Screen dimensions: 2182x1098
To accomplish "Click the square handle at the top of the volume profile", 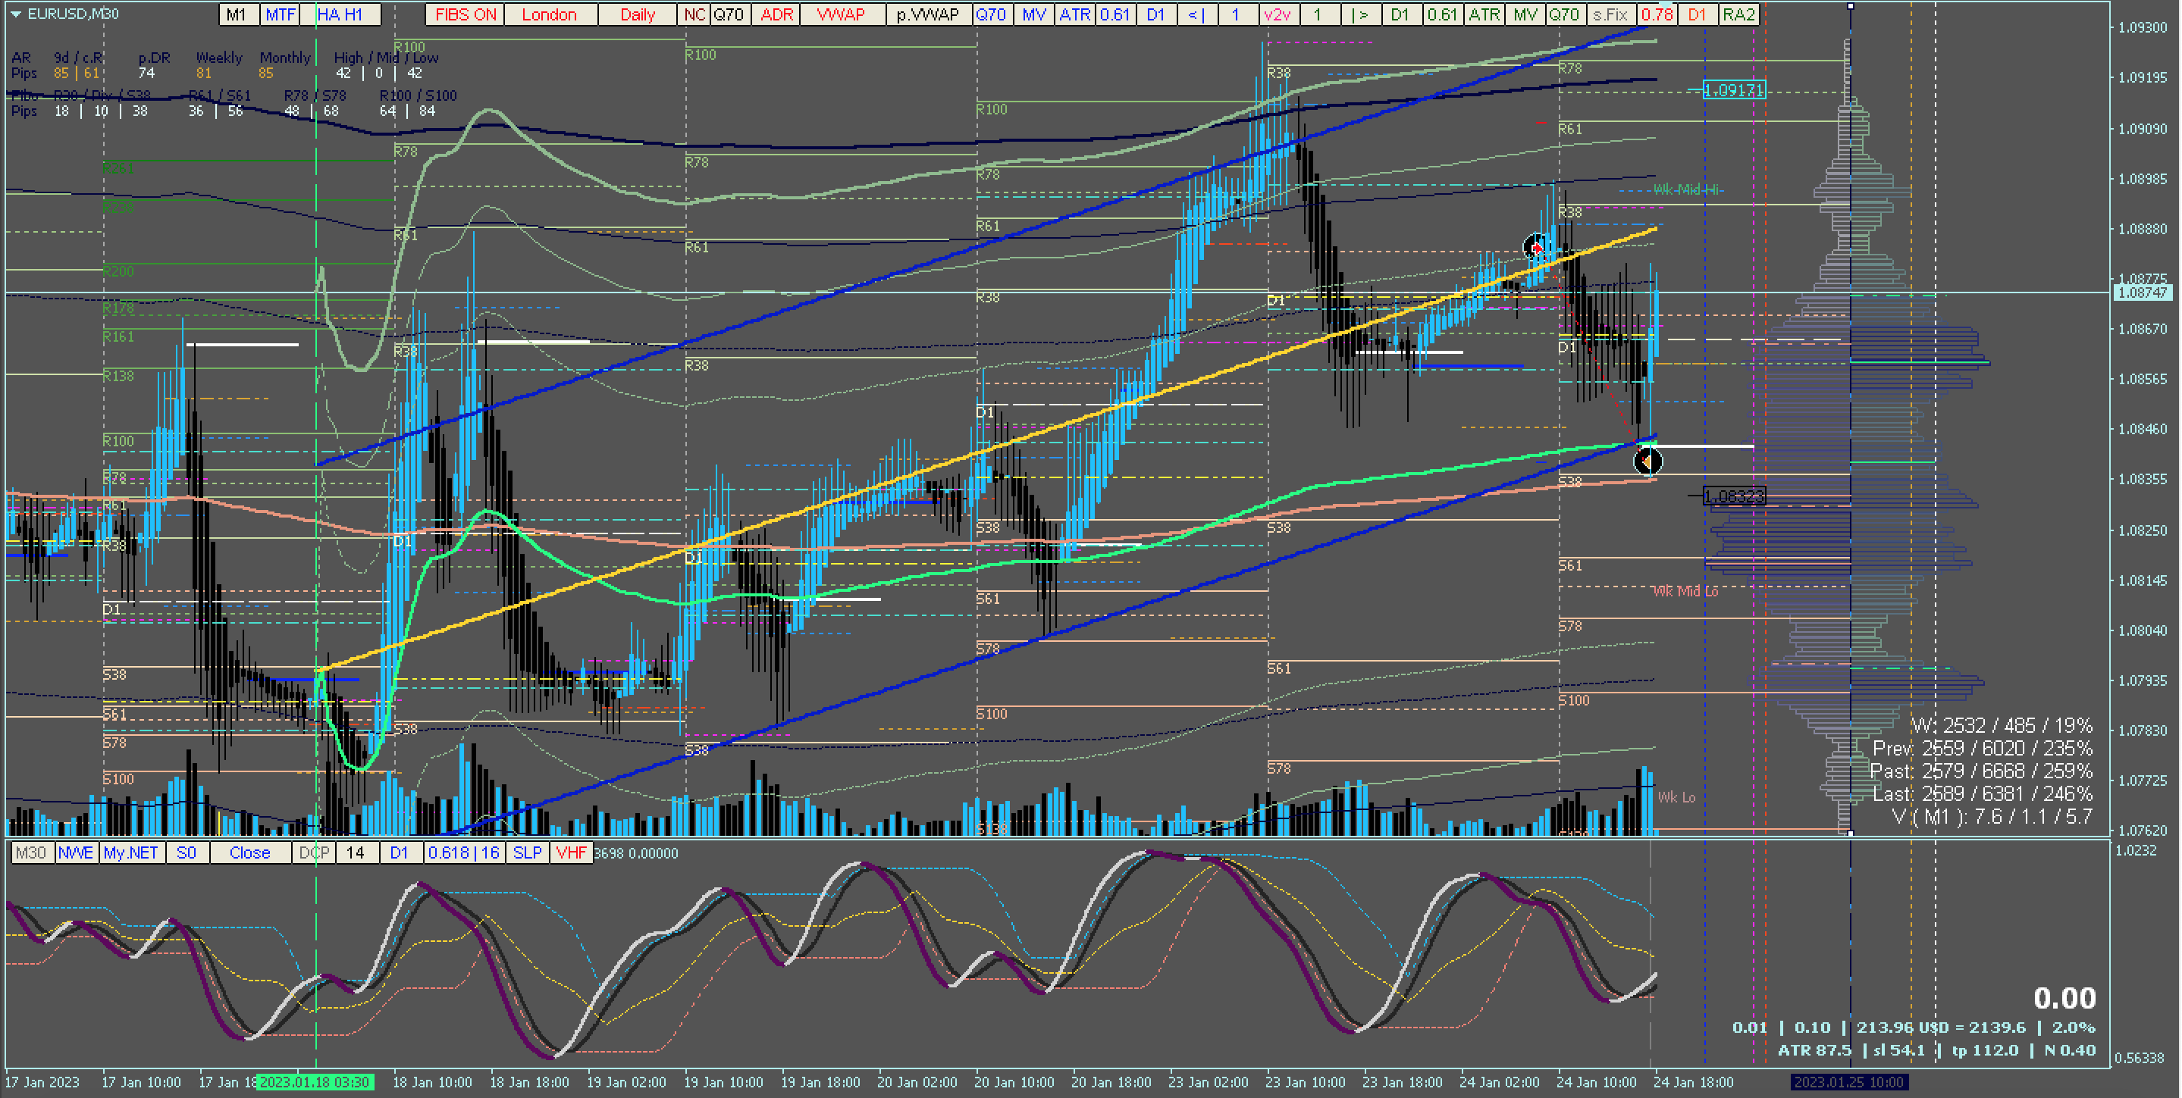I will 1850,7.
